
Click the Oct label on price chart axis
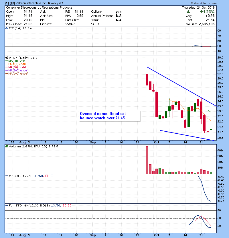(157, 142)
